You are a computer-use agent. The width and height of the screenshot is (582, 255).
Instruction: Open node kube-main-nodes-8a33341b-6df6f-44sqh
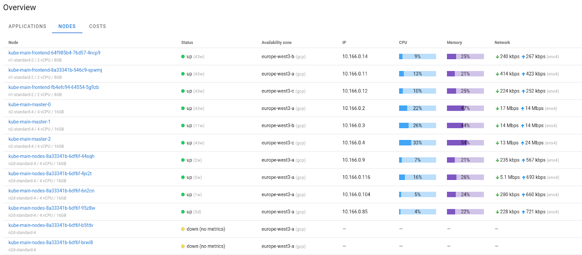[51, 156]
